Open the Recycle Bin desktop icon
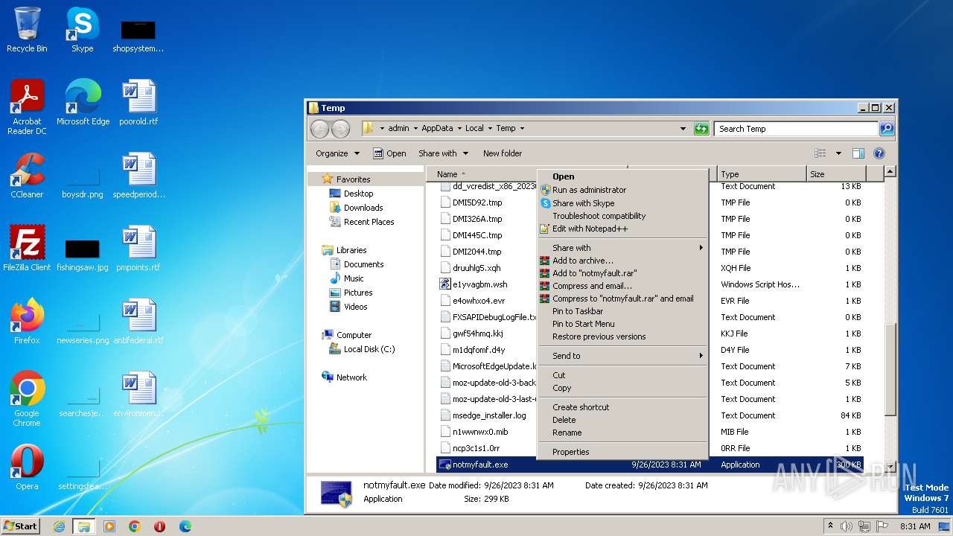Screen dimensions: 953x536 [27, 30]
